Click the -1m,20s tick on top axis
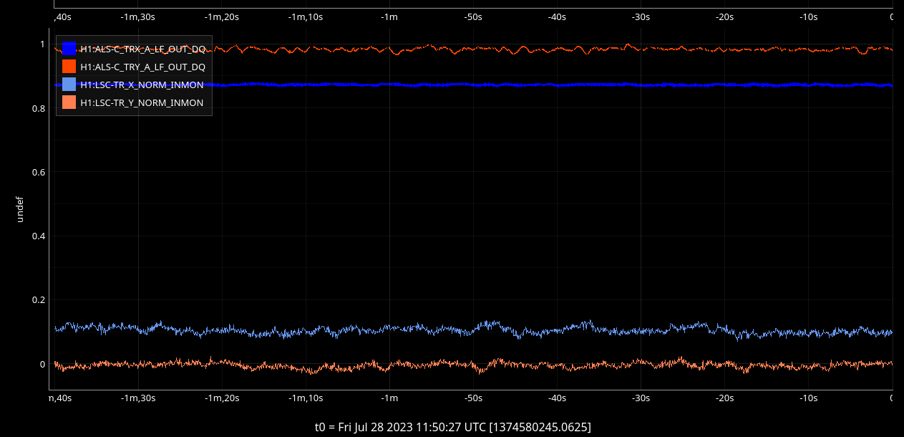 coord(221,16)
